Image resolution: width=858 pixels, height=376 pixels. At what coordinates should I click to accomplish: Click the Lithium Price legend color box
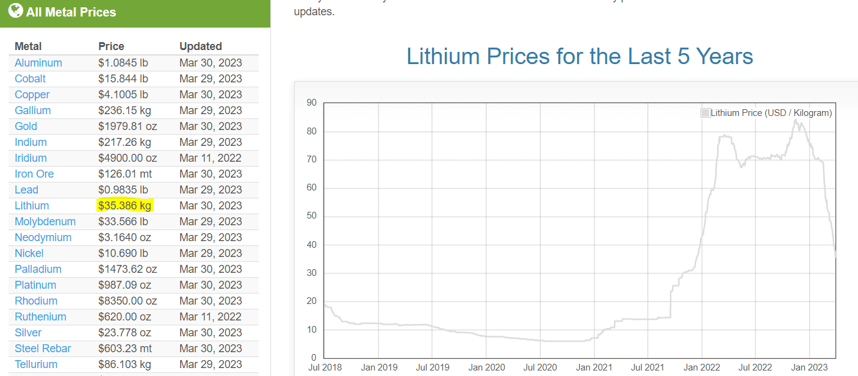705,113
